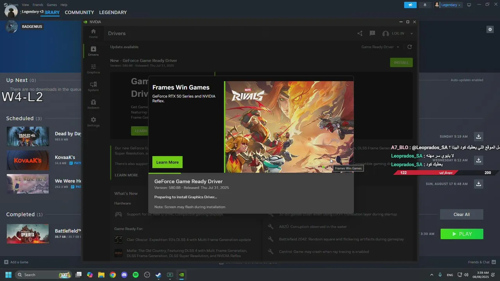Click the microphone icon in system tray
The height and width of the screenshot is (281, 500).
click(440, 275)
